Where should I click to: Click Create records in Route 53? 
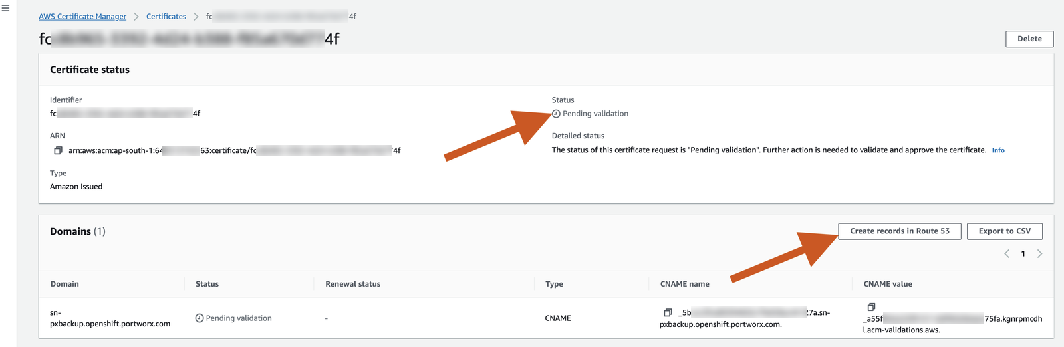pos(899,231)
